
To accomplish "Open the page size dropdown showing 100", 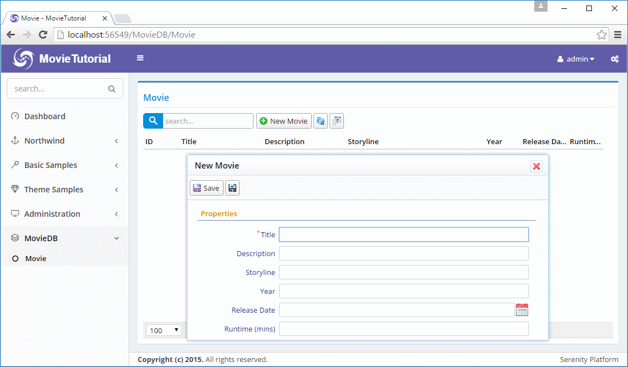I will coord(164,330).
